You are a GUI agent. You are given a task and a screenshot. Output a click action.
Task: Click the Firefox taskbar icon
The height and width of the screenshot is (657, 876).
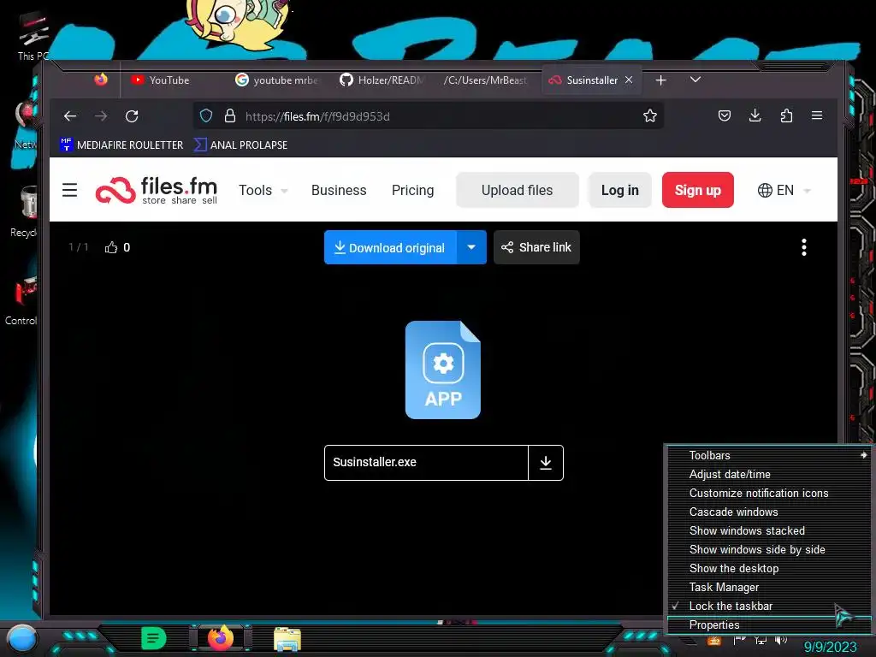[220, 638]
